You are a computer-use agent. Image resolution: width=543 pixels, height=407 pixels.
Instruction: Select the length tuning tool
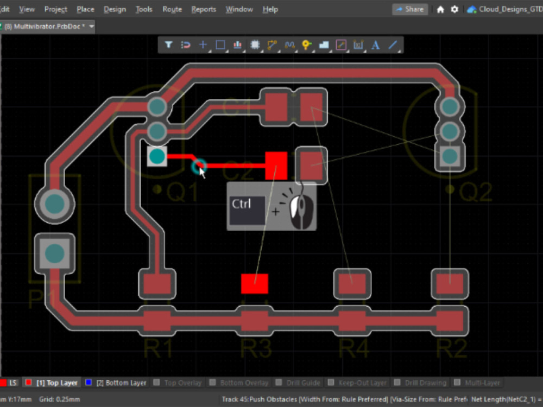pos(289,44)
